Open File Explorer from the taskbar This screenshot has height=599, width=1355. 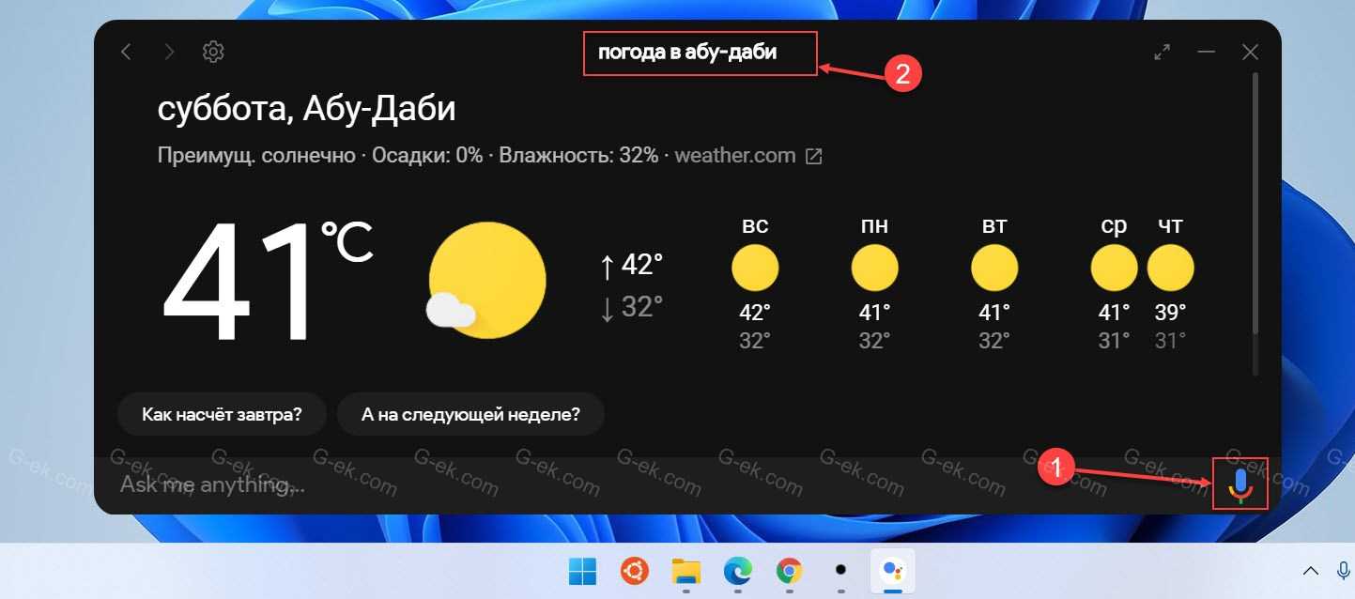coord(687,570)
